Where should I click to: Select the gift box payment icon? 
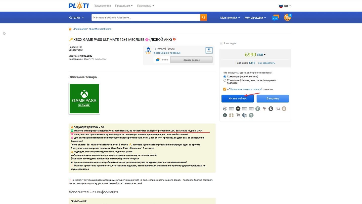pyautogui.click(x=231, y=115)
